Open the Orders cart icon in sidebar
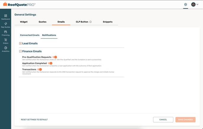203x129 pixels. tap(6, 40)
